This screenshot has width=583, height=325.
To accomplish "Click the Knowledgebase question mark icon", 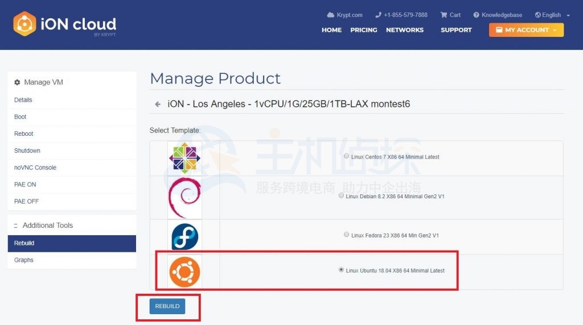I will [476, 15].
